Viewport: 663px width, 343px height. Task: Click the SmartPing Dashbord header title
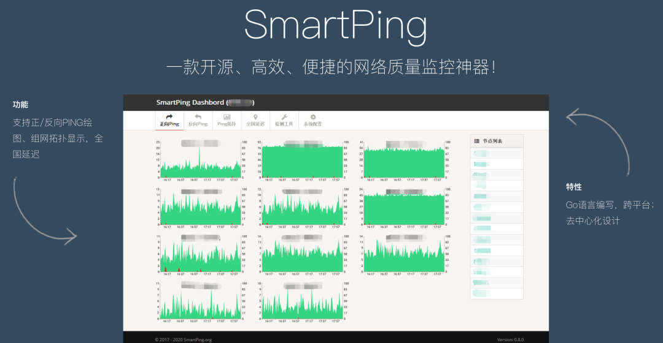pyautogui.click(x=205, y=102)
